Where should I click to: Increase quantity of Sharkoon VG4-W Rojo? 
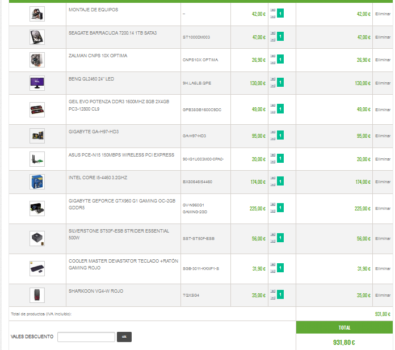pos(272,292)
